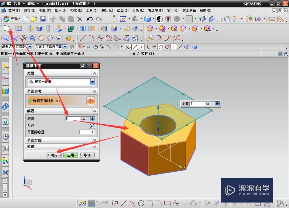Click the 完成草图 finish sketch button
289x208 pixels.
click(99, 203)
